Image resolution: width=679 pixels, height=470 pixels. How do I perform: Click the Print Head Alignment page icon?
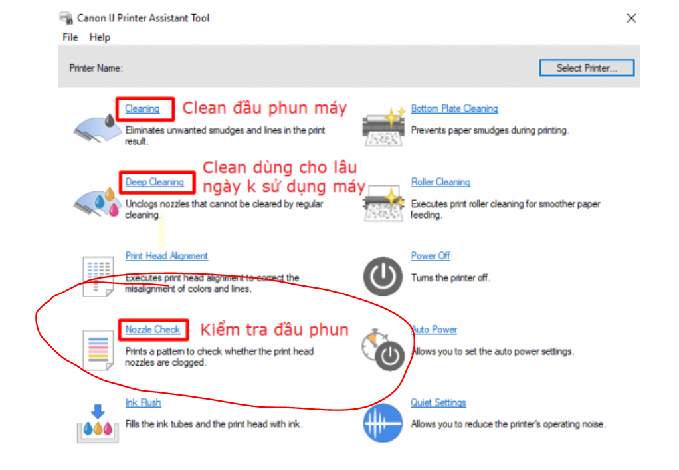tap(98, 277)
